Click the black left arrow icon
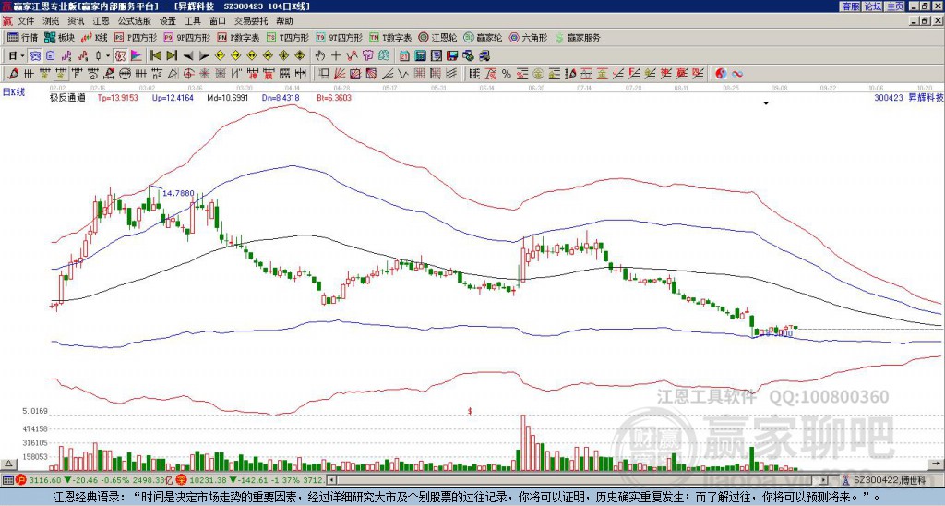Image resolution: width=945 pixels, height=506 pixels. click(x=188, y=56)
